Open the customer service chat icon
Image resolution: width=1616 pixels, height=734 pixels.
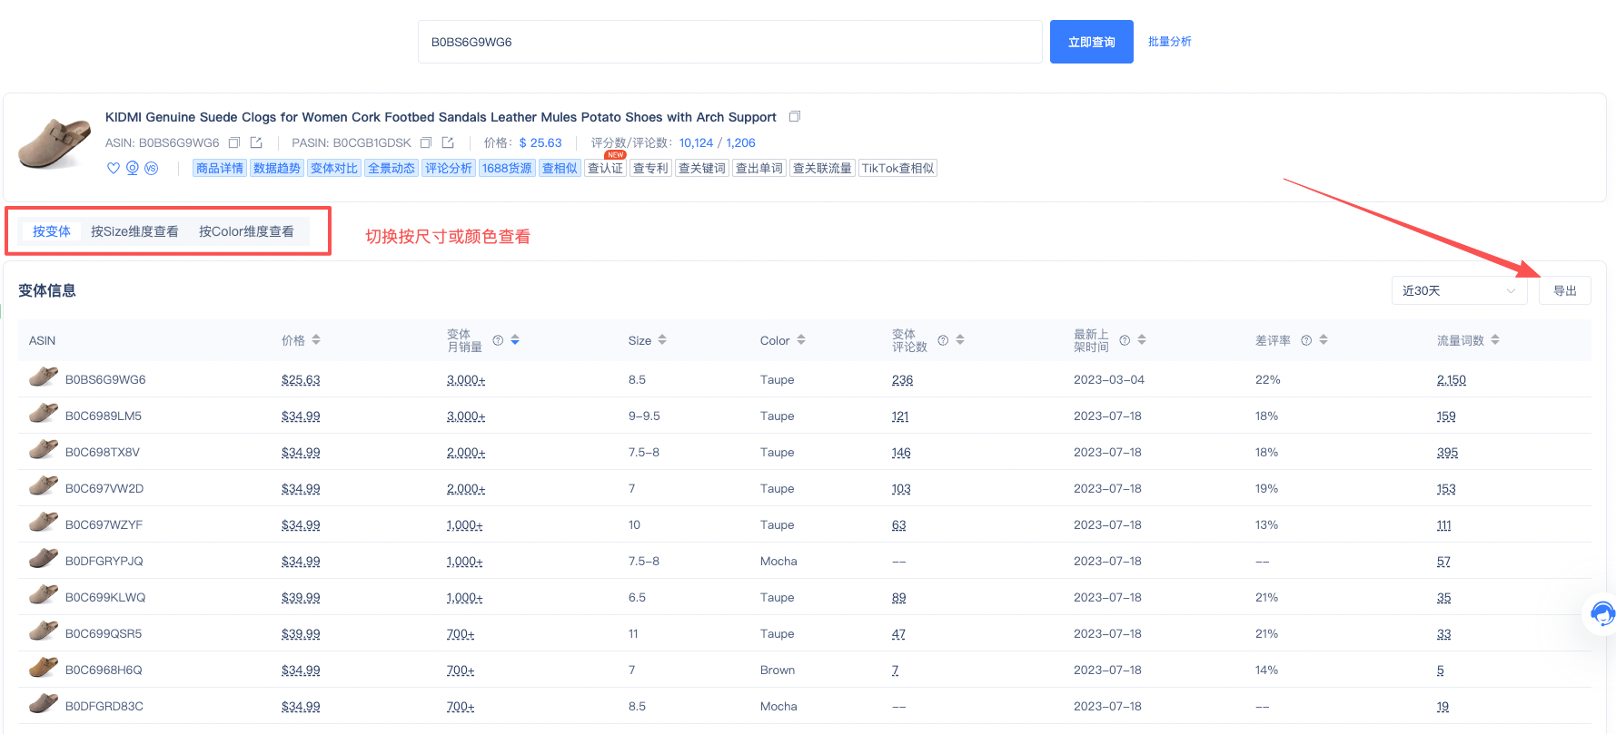pos(1601,614)
